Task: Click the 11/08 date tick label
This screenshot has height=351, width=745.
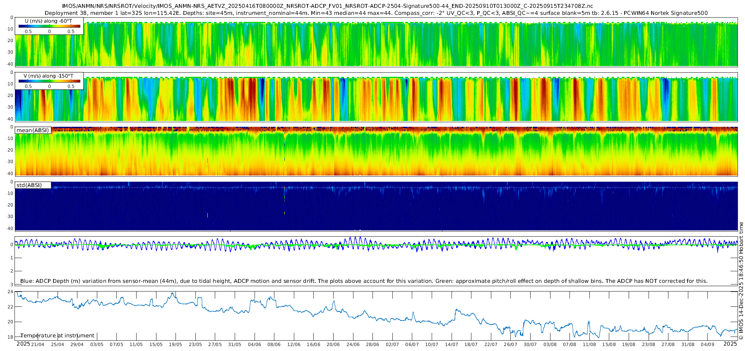Action: pos(589,344)
